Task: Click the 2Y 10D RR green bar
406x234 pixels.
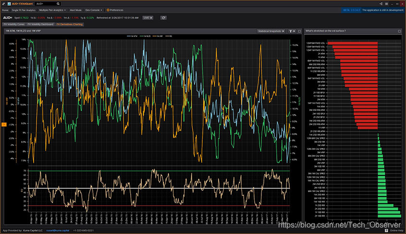Action: (x=389, y=216)
